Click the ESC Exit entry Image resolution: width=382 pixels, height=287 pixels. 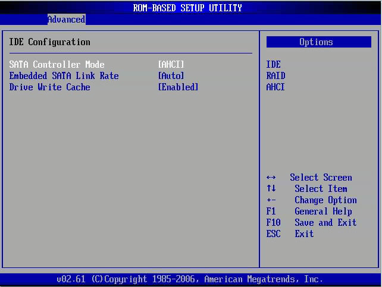pos(290,234)
